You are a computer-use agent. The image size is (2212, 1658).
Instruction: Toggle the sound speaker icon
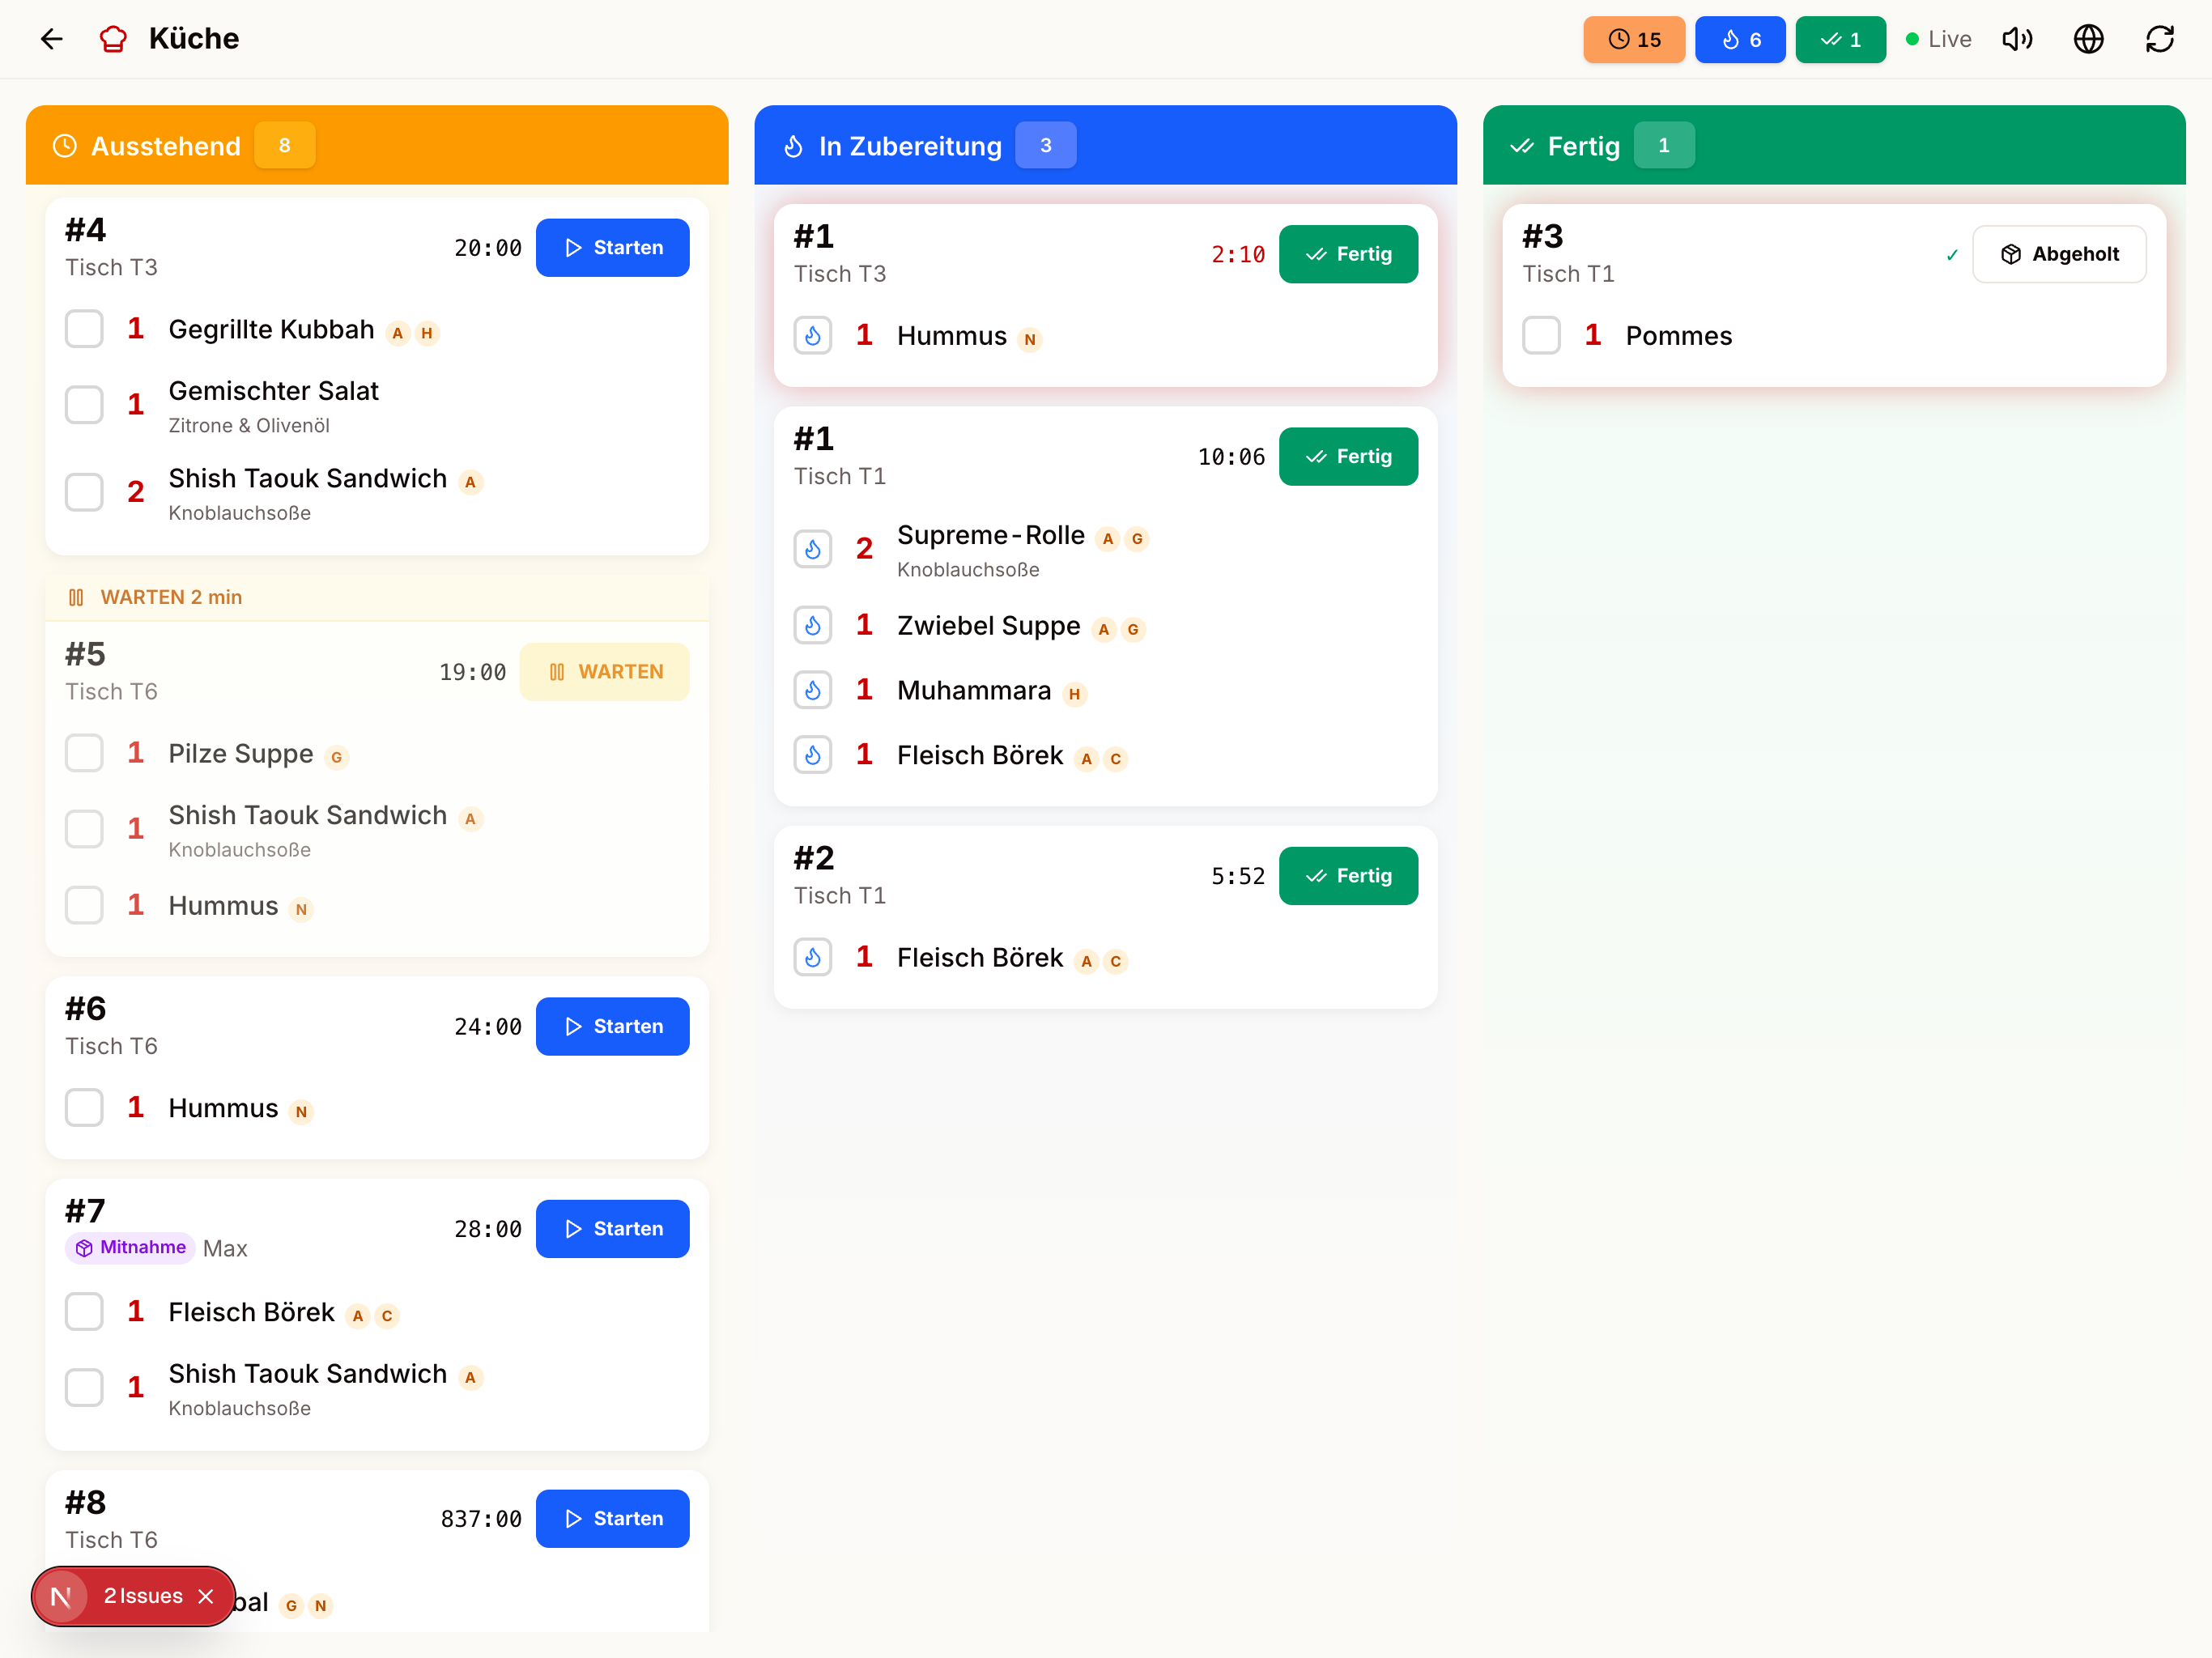2017,39
